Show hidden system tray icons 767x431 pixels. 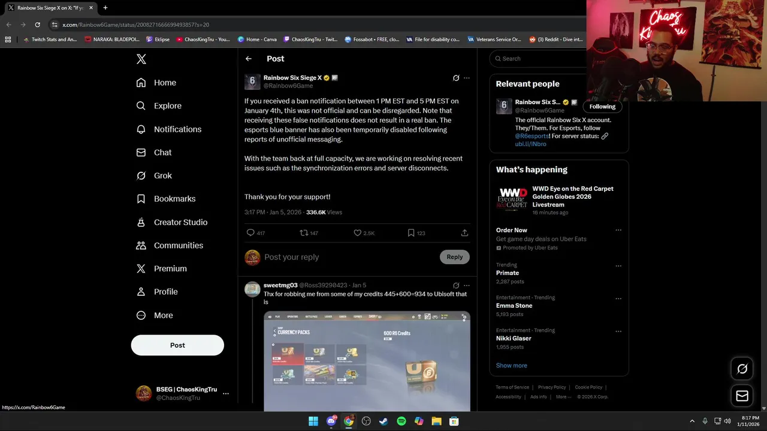pos(692,421)
